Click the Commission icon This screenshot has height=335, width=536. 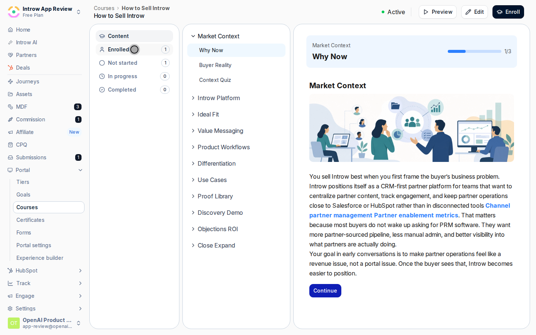(x=10, y=119)
